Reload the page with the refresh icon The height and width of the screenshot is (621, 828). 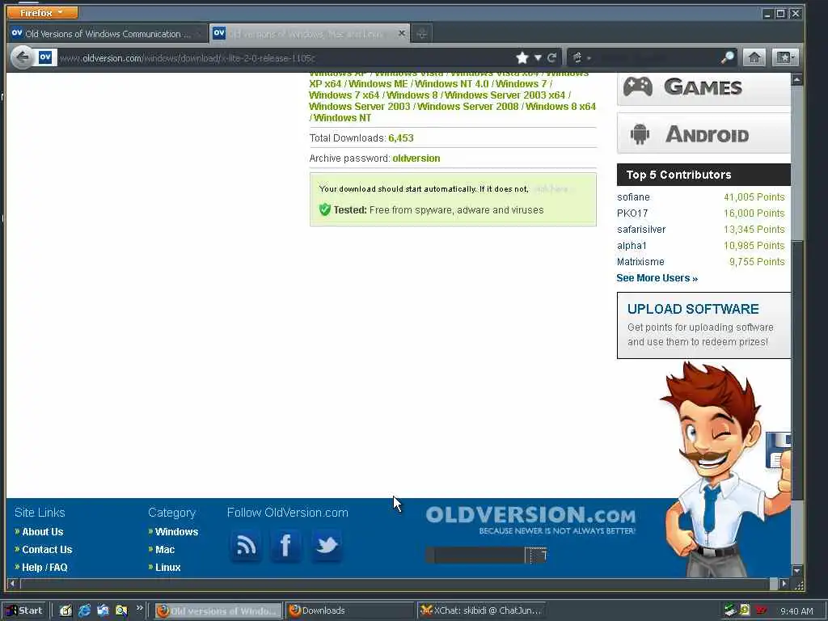pos(551,57)
